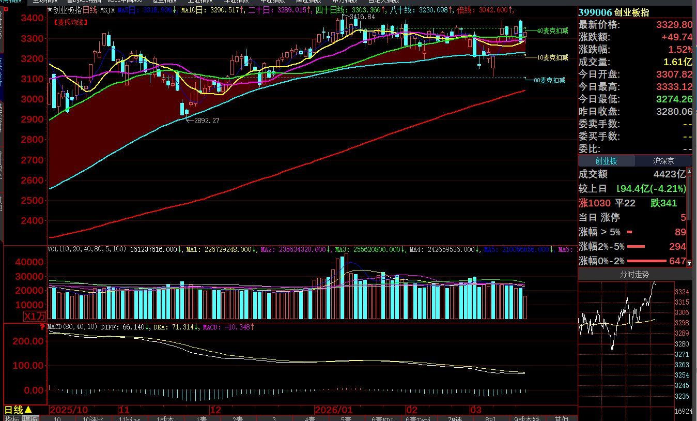The image size is (697, 421).
Task: Click the 2892.27 low price annotation
Action: [x=207, y=121]
